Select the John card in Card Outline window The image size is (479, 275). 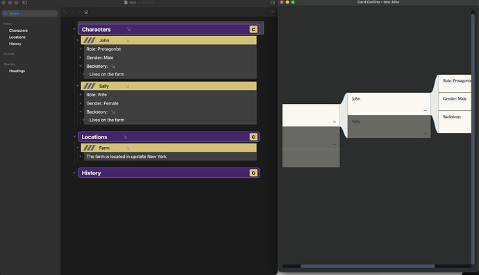[x=389, y=104]
